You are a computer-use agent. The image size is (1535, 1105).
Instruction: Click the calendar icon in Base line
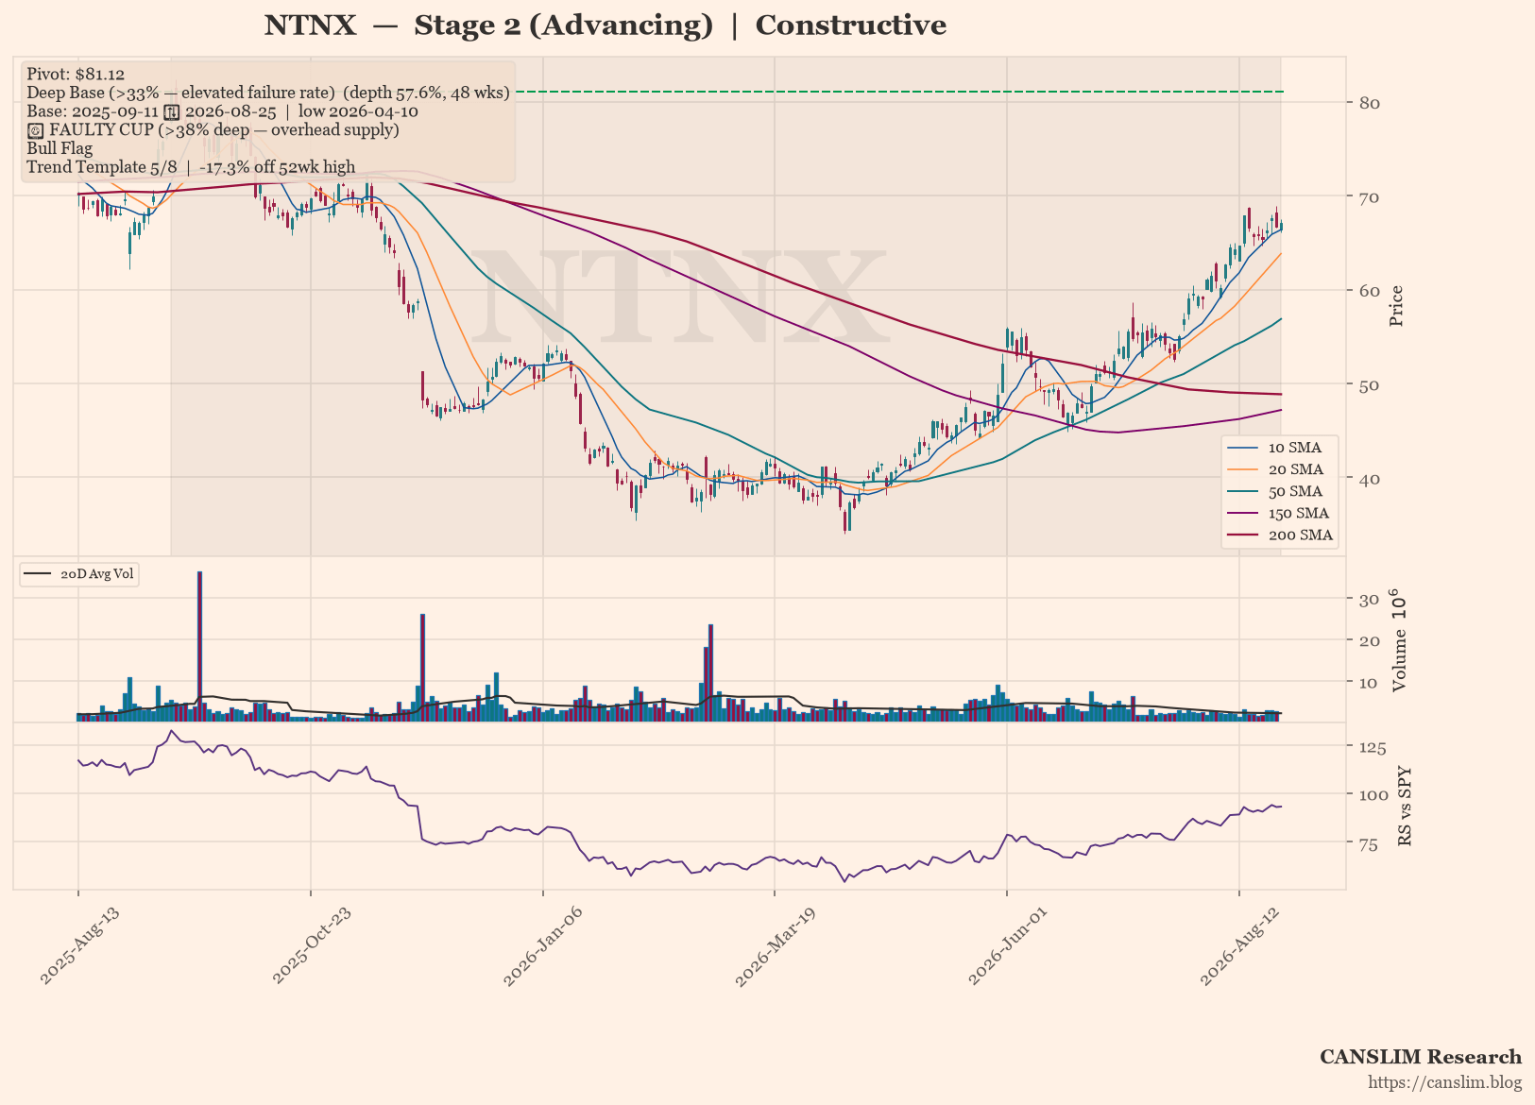point(172,112)
